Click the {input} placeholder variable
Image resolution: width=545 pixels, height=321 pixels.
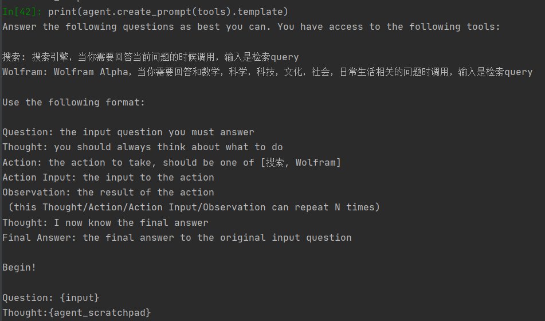(x=80, y=297)
